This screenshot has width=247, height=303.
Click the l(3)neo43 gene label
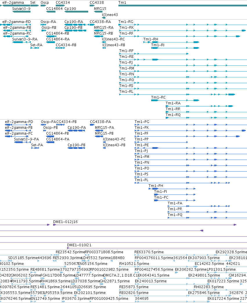[110, 15]
